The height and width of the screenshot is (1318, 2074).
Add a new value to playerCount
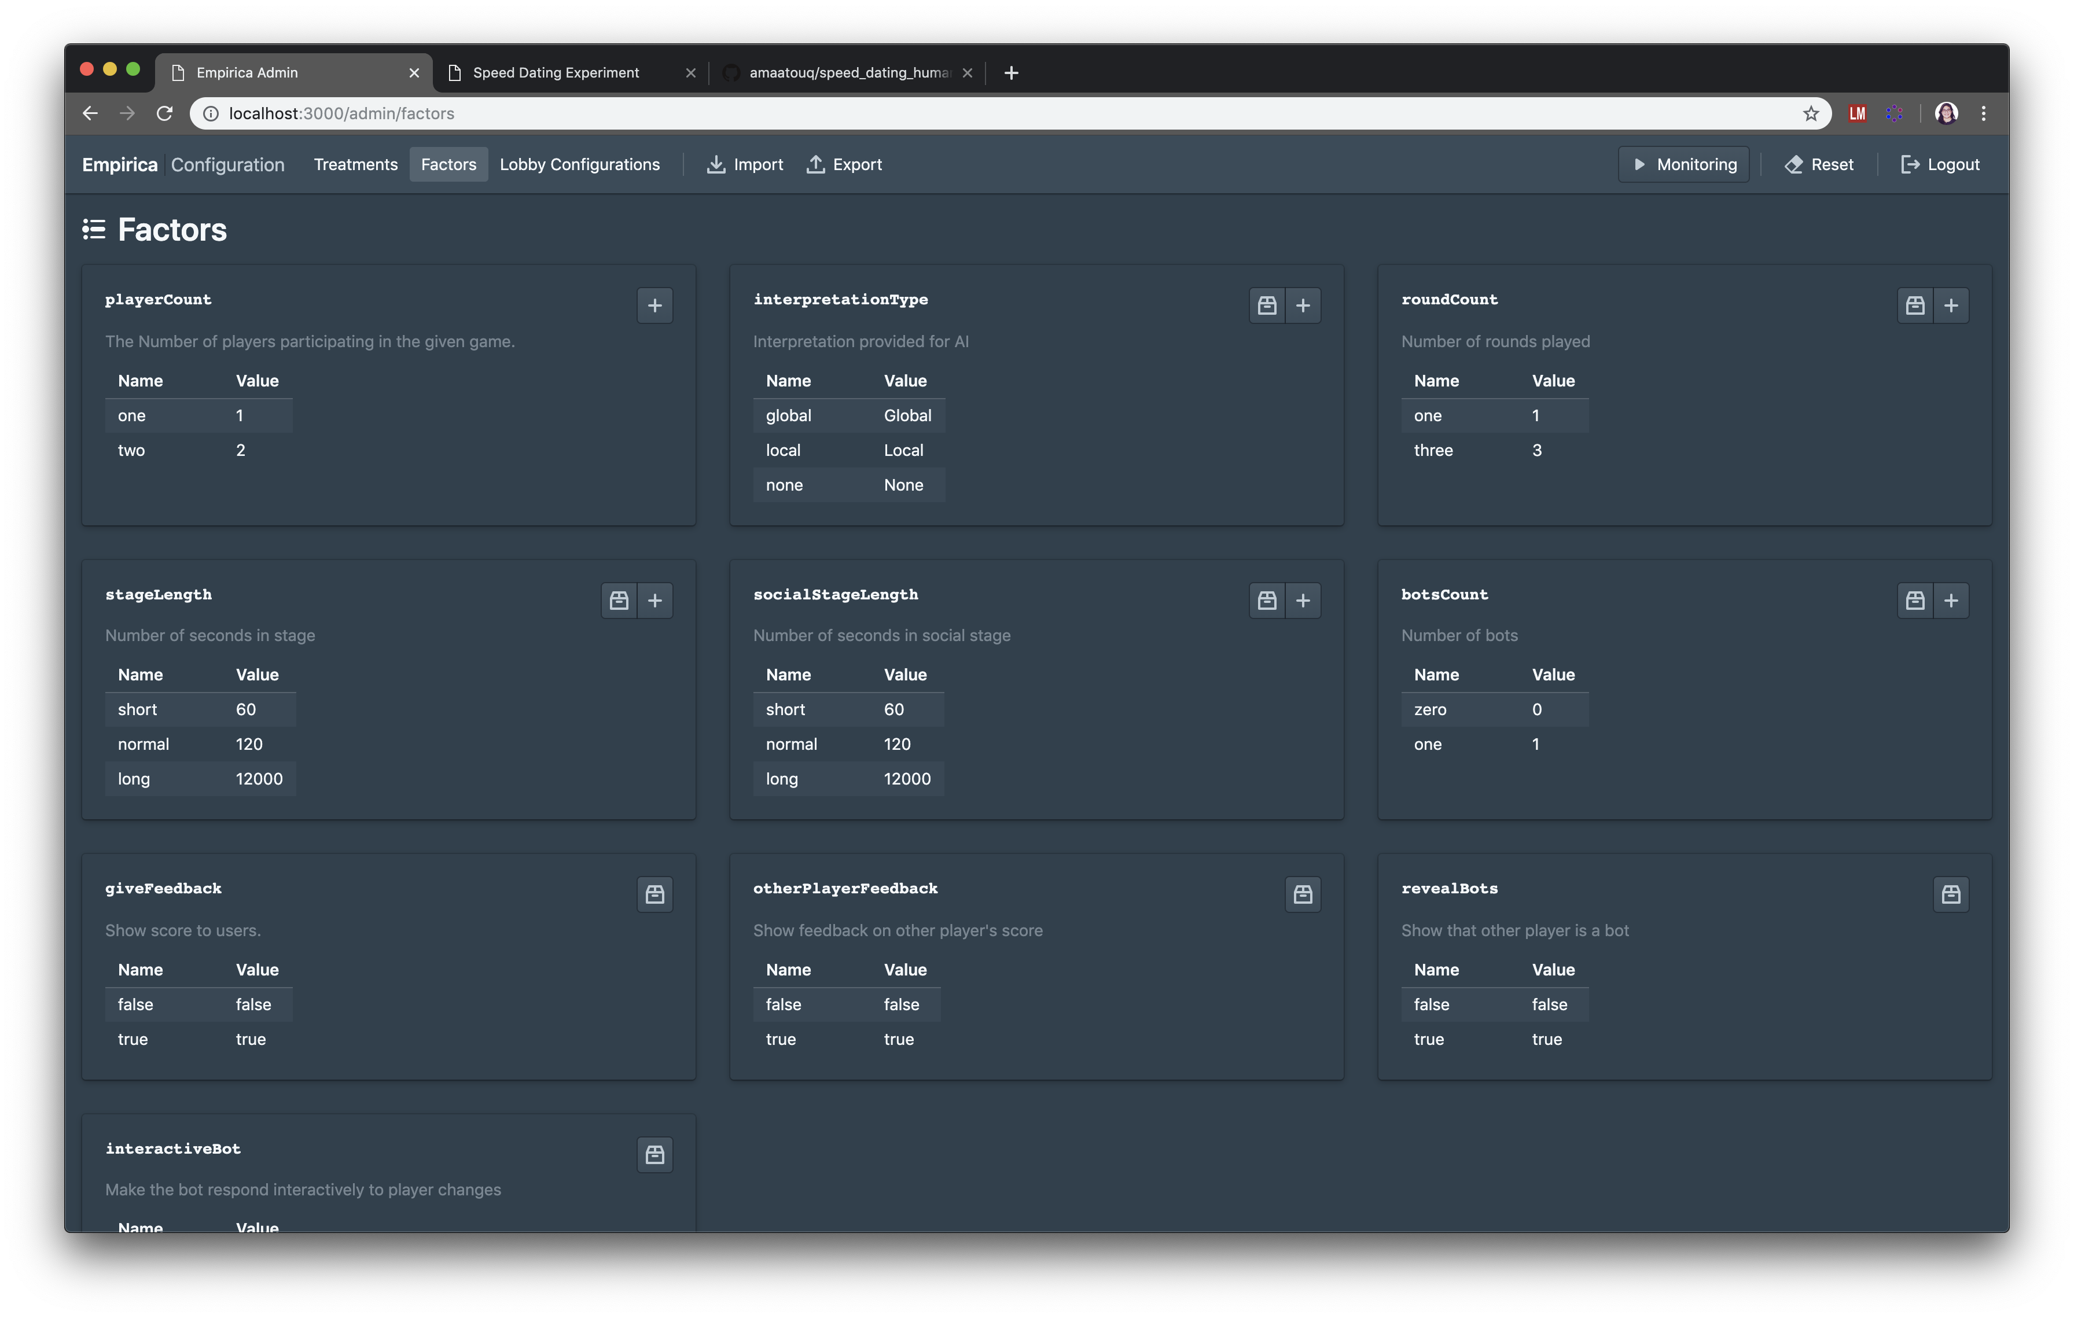click(x=654, y=305)
